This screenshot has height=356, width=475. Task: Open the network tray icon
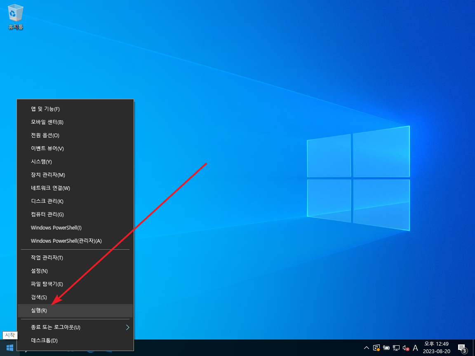pyautogui.click(x=396, y=348)
